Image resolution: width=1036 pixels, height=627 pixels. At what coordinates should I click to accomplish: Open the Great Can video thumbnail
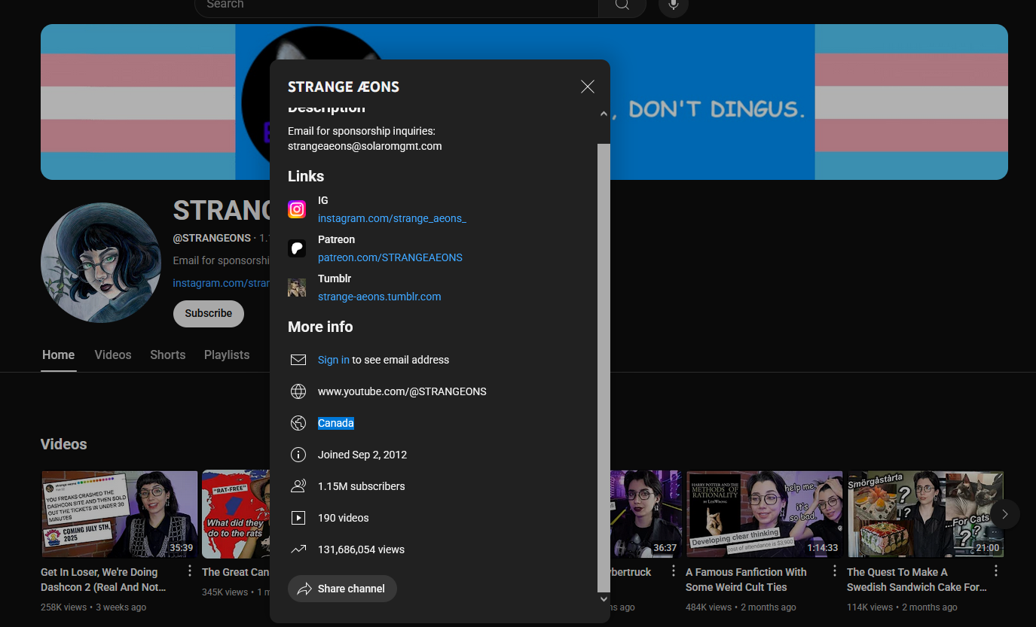[236, 514]
